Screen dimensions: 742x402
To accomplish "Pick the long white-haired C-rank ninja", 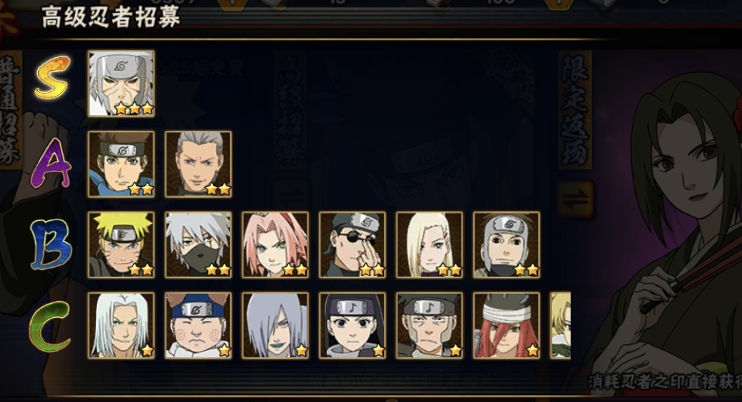I will 121,325.
